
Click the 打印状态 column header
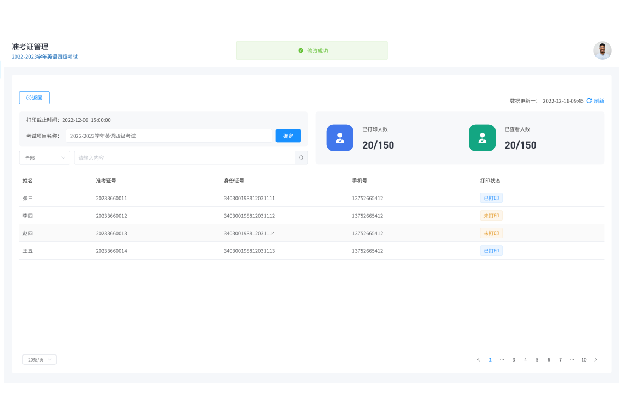click(x=490, y=181)
